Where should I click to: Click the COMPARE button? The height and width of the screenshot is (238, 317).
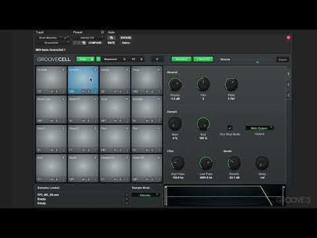(95, 43)
